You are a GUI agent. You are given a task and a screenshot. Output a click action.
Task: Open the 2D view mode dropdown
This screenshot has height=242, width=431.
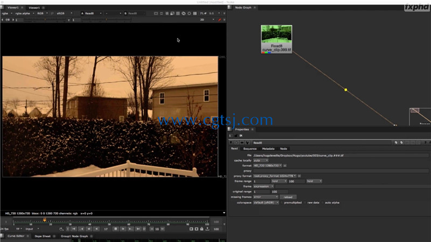coord(207,20)
